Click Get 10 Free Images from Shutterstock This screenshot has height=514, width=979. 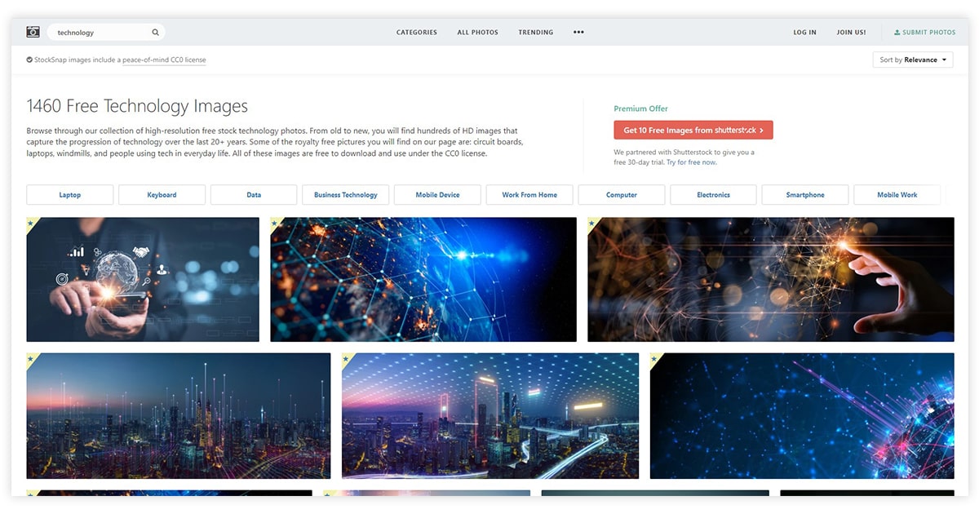[x=693, y=131]
